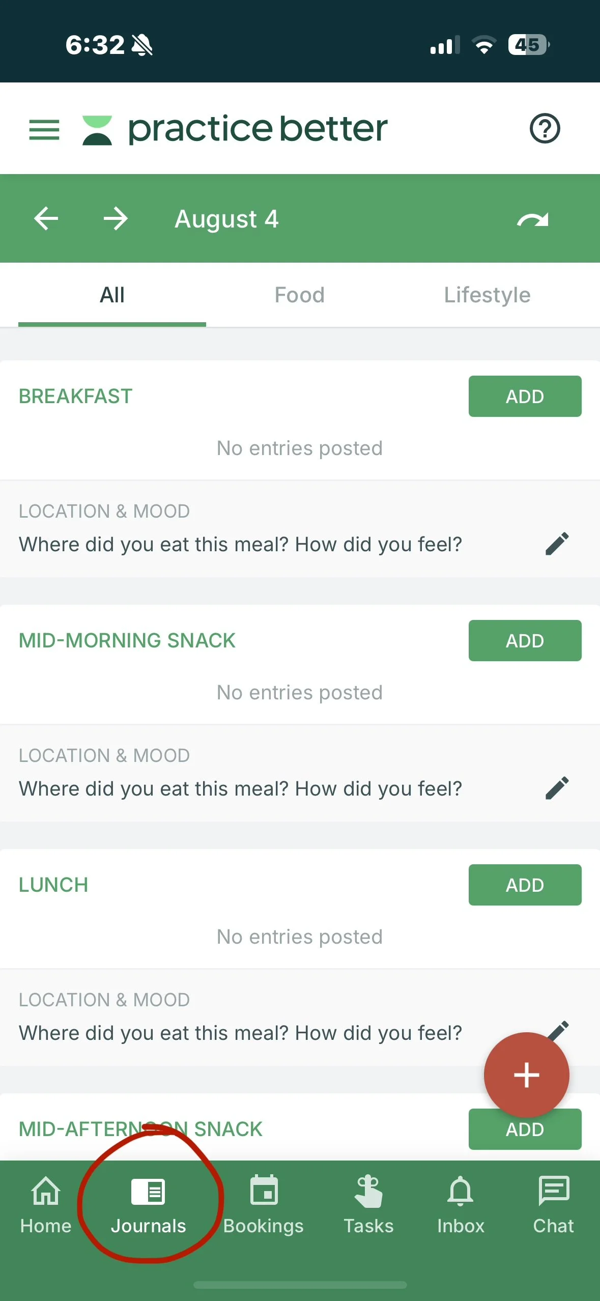Image resolution: width=600 pixels, height=1301 pixels.
Task: Switch to the Lifestyle tab
Action: (x=487, y=295)
